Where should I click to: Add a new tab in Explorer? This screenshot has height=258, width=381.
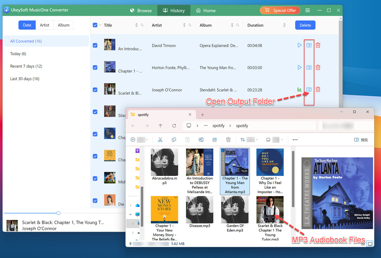202,114
